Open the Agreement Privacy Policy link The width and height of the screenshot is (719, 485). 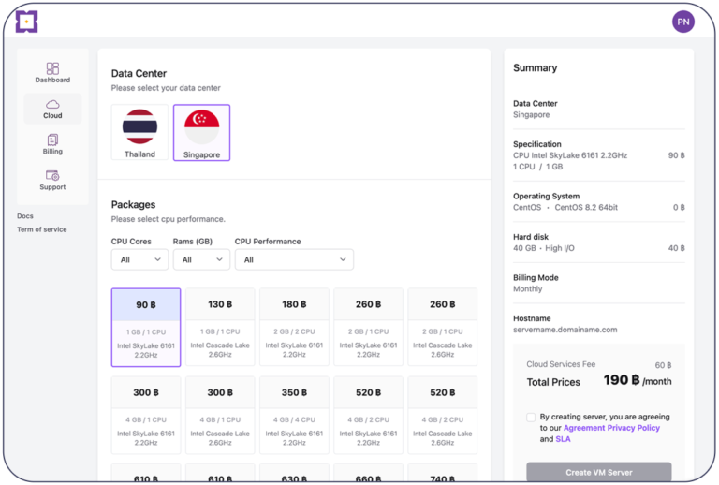611,428
